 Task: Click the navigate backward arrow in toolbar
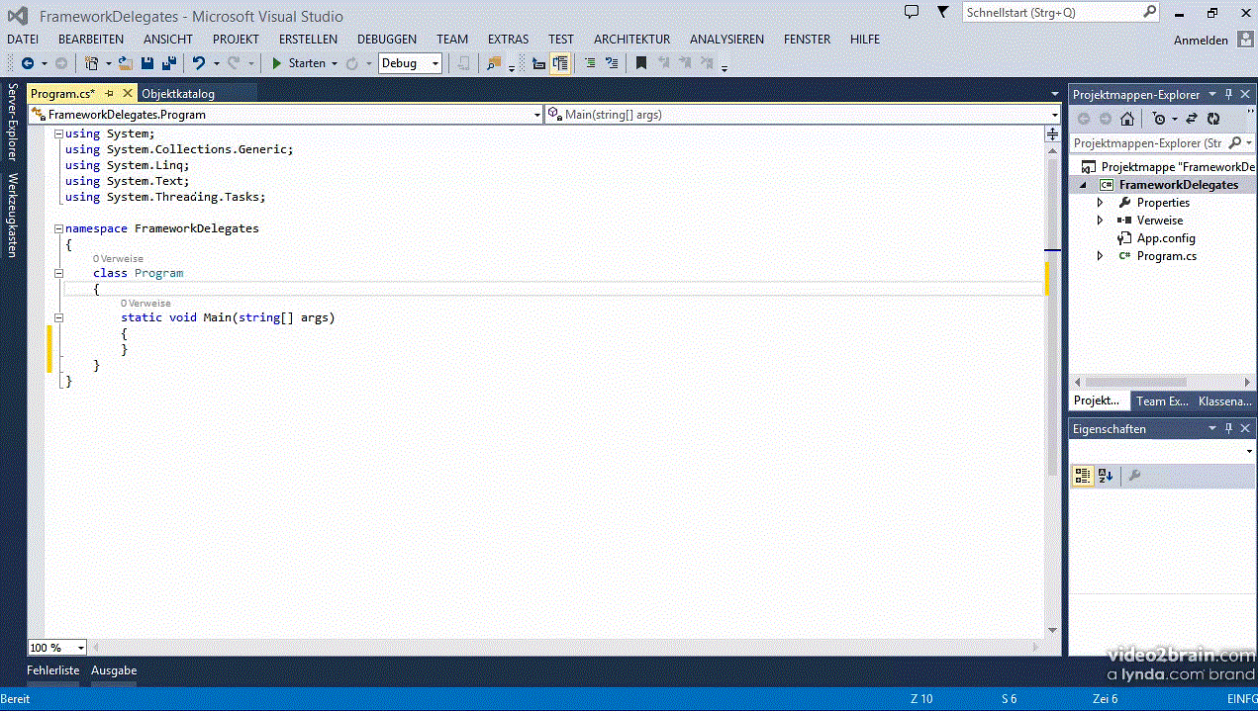pyautogui.click(x=27, y=63)
